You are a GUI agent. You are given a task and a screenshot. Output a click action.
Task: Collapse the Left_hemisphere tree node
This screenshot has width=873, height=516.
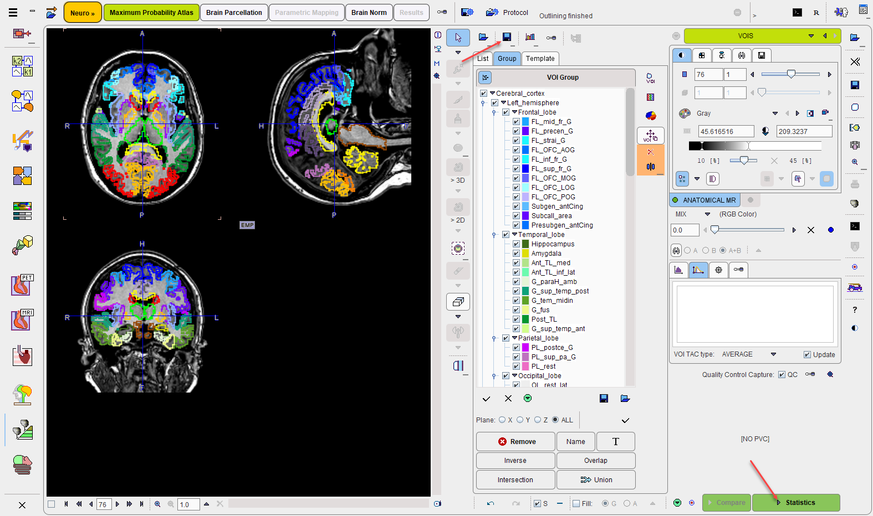point(503,103)
